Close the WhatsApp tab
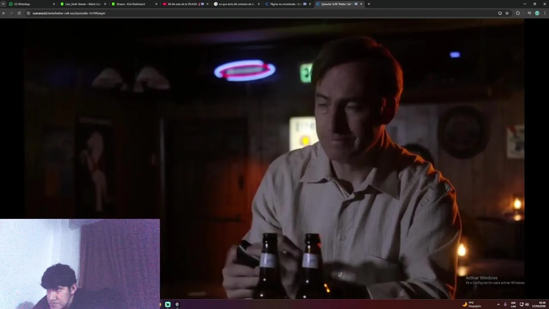Image resolution: width=549 pixels, height=309 pixels. pyautogui.click(x=54, y=4)
